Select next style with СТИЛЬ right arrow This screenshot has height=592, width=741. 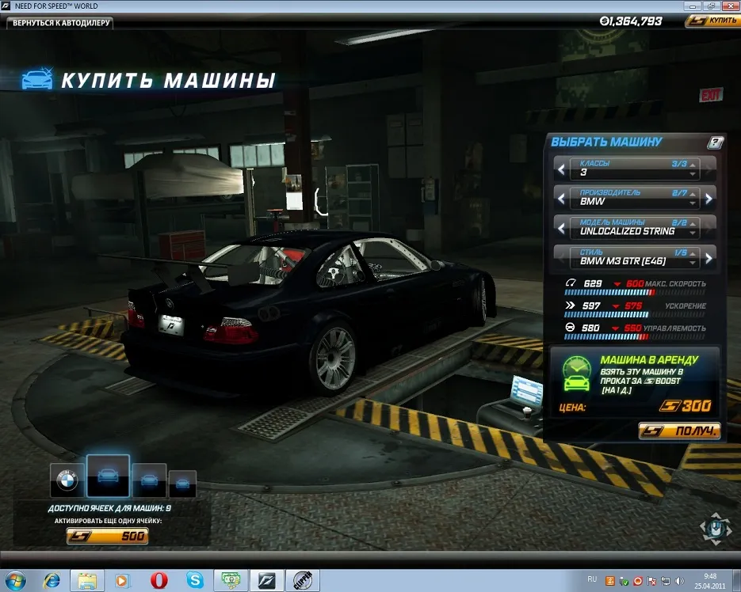click(709, 258)
